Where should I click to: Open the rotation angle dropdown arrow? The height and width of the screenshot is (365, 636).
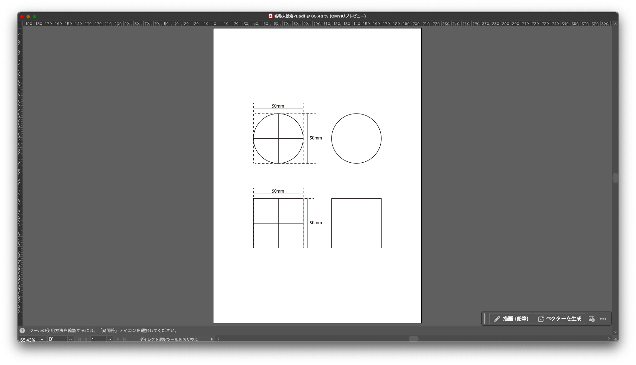pyautogui.click(x=70, y=339)
